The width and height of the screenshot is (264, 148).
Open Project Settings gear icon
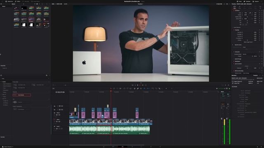pyautogui.click(x=261, y=147)
